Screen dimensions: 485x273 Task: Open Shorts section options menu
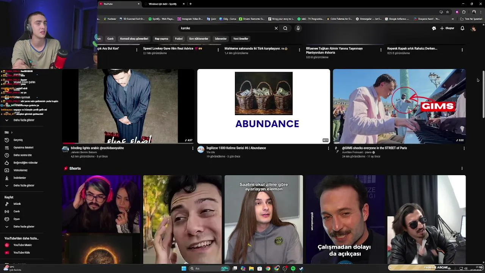[462, 168]
